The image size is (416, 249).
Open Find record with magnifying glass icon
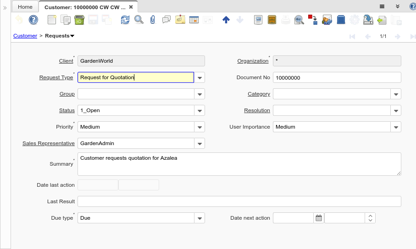point(139,20)
